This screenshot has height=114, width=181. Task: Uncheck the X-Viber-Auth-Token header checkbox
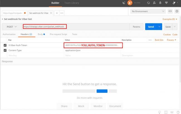(x=5, y=45)
